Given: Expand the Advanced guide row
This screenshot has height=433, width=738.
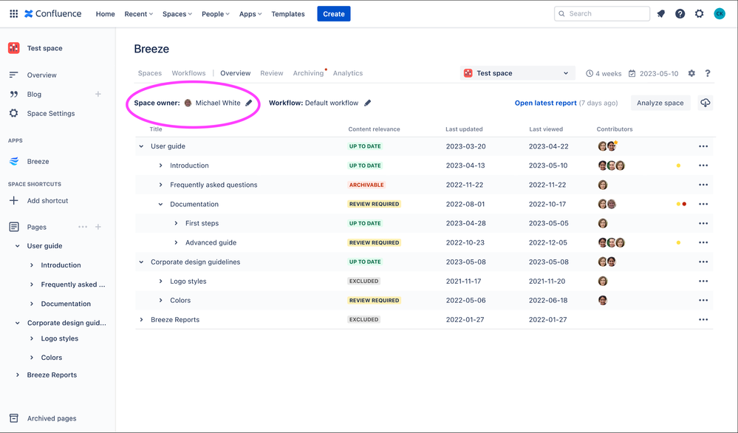Looking at the screenshot, I should [176, 243].
